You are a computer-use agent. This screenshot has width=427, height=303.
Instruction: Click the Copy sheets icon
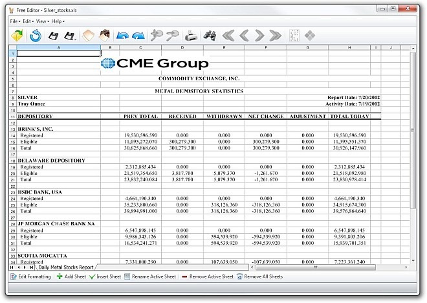[x=88, y=36]
